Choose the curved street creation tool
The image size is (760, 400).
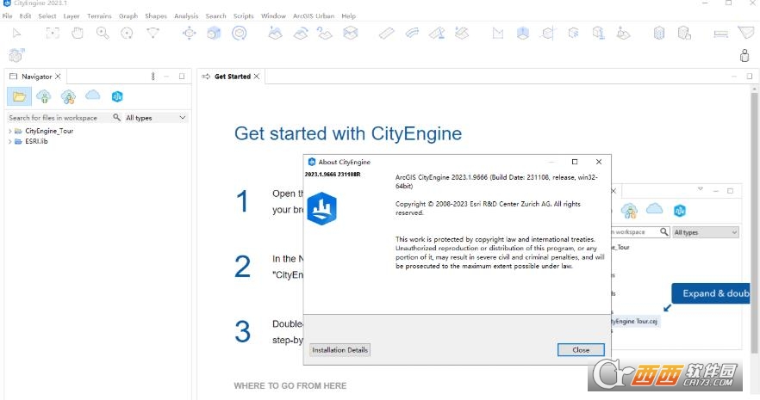pos(412,33)
